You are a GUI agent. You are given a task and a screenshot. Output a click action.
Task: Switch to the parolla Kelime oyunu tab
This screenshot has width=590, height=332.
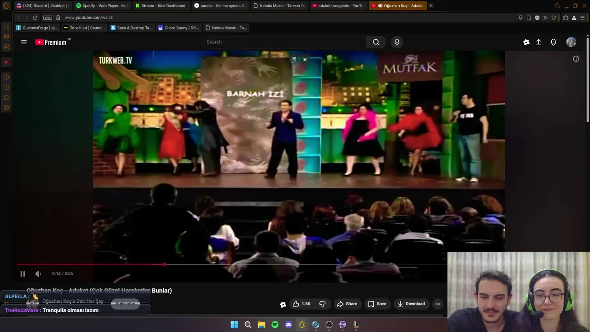[220, 6]
